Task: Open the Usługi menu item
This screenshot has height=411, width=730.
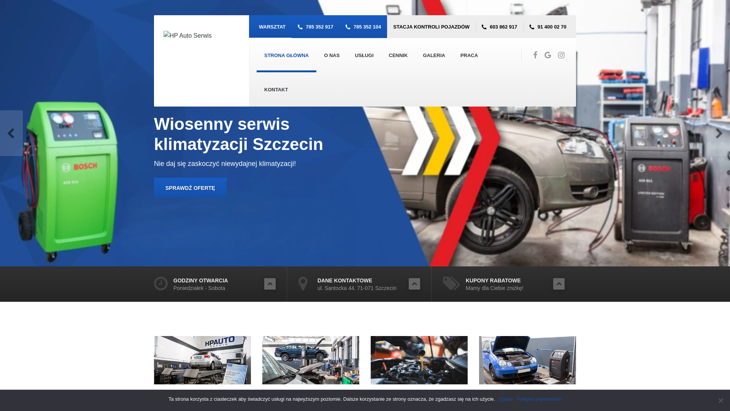Action: coord(364,56)
